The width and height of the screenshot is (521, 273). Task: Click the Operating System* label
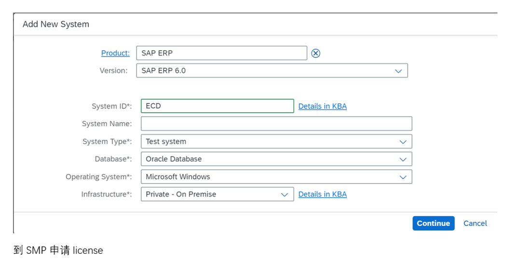click(99, 177)
